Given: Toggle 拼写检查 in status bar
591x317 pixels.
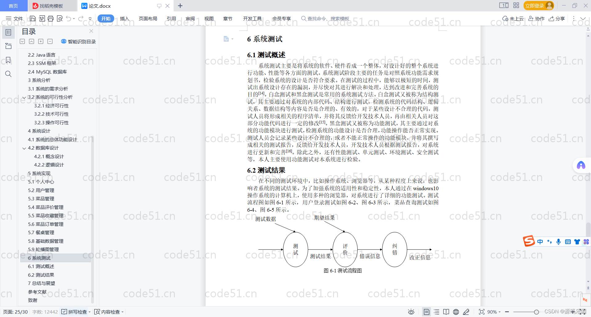Looking at the screenshot, I should [x=74, y=312].
